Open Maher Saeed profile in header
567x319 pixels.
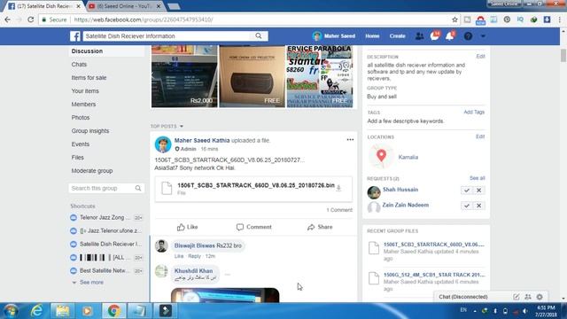tap(334, 36)
